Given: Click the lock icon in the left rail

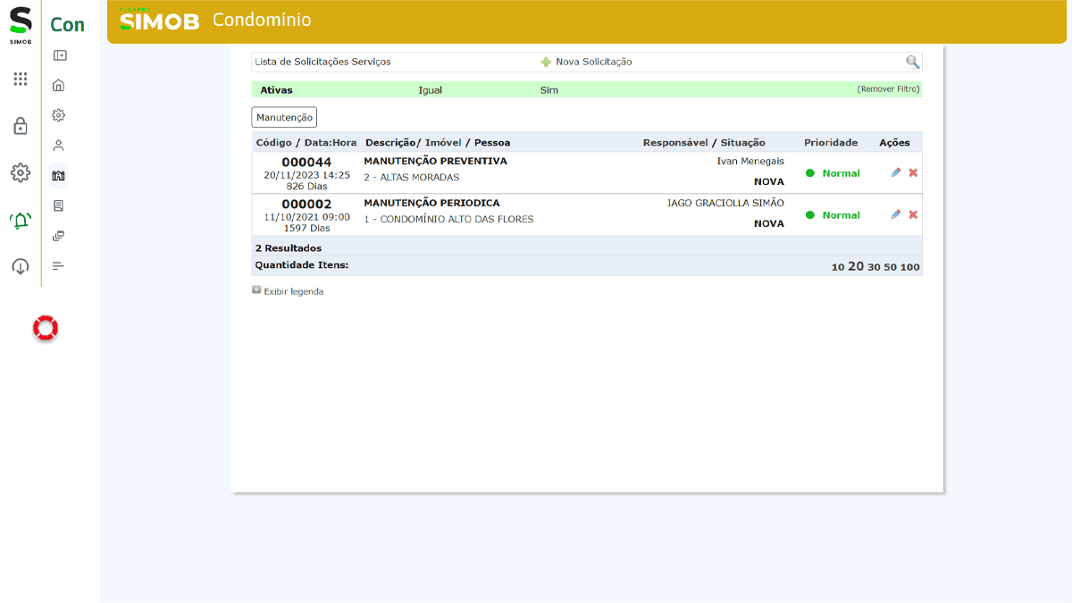Looking at the screenshot, I should coord(20,126).
